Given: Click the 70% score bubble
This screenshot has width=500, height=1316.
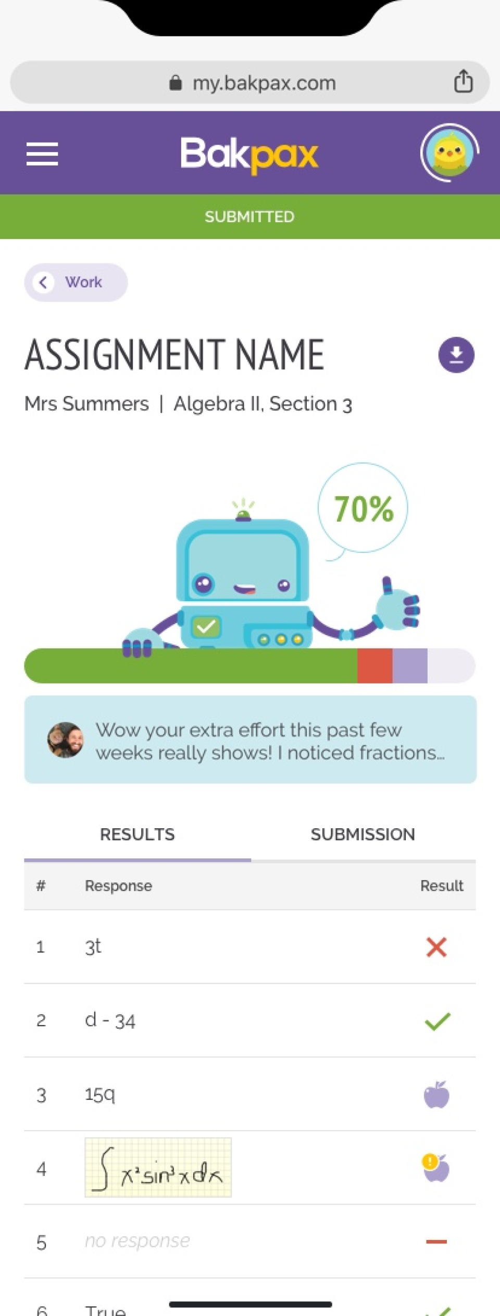Looking at the screenshot, I should 363,508.
